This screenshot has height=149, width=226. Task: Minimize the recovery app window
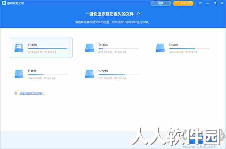(208, 3)
